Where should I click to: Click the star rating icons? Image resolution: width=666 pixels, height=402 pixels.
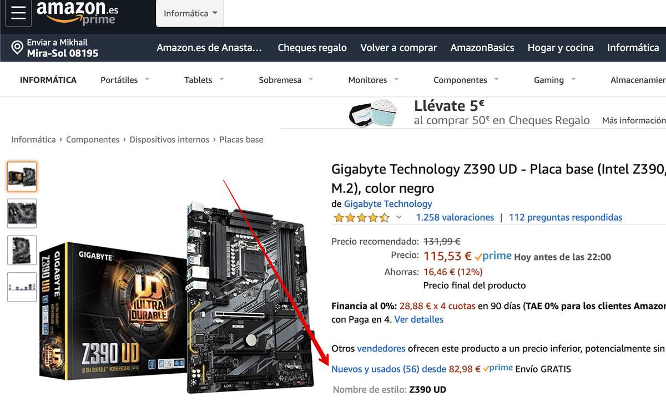pos(362,217)
